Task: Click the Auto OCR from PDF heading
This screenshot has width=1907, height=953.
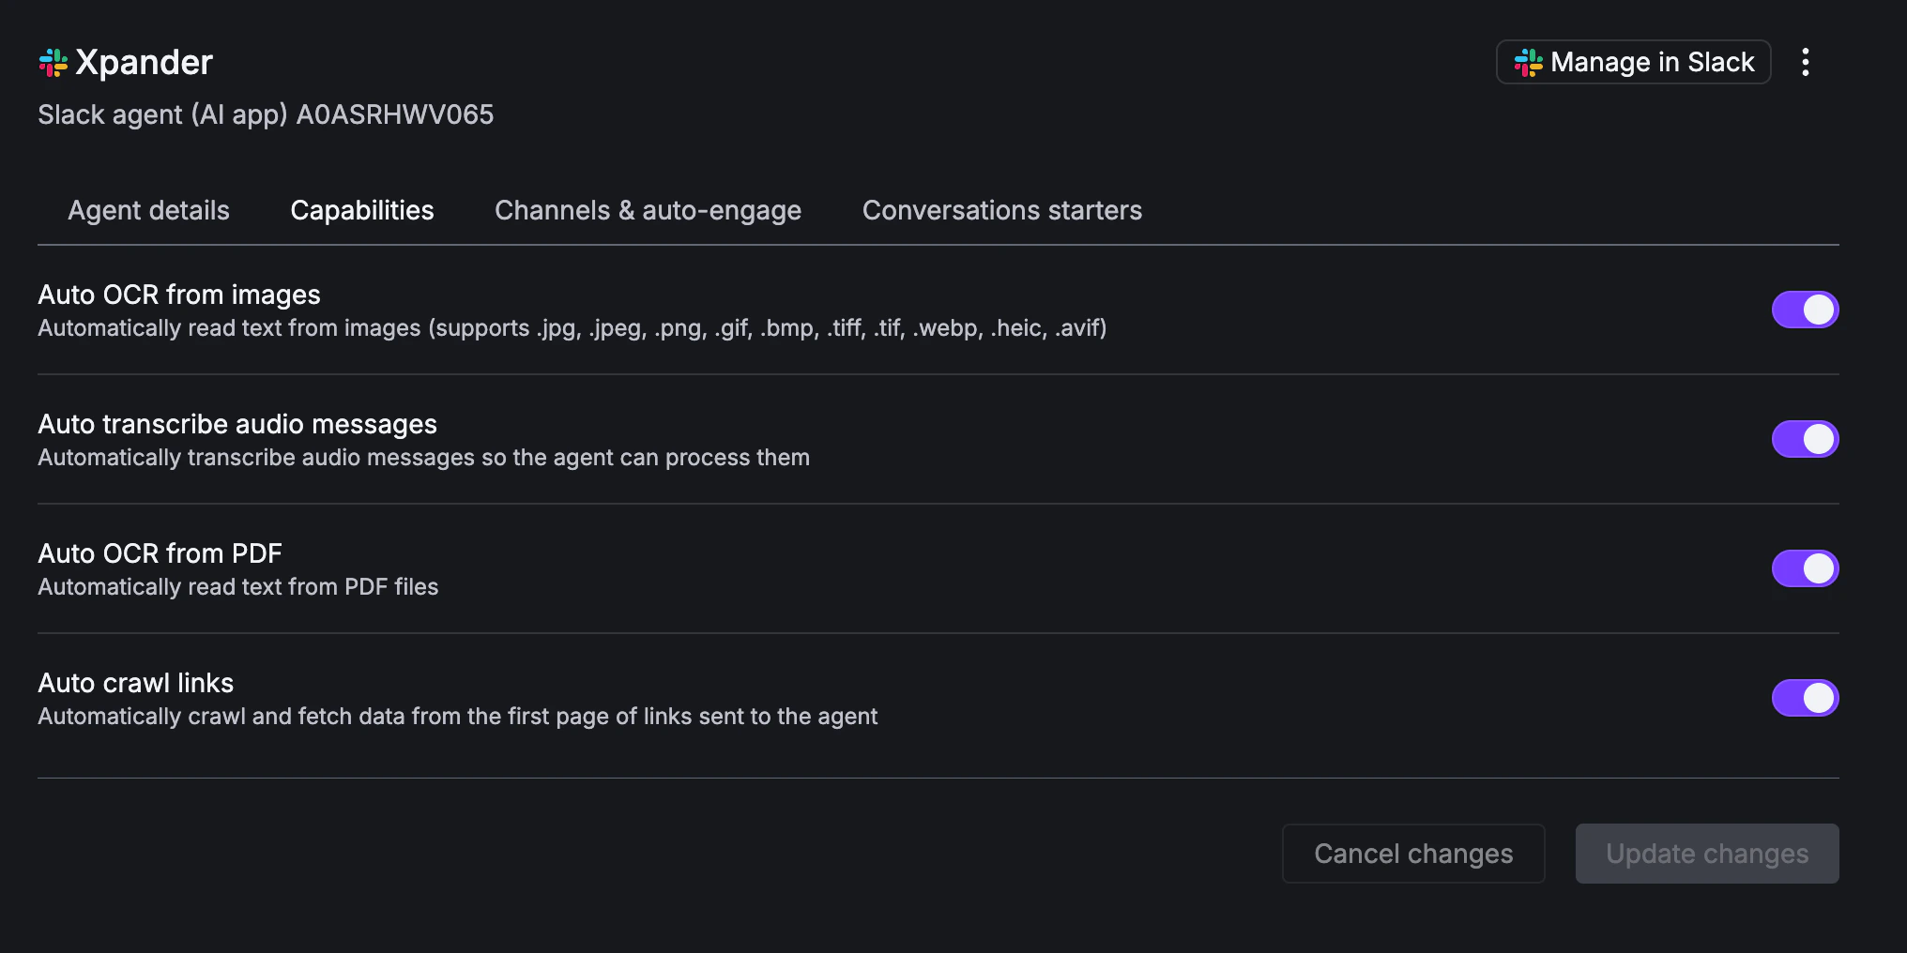Action: pos(160,552)
